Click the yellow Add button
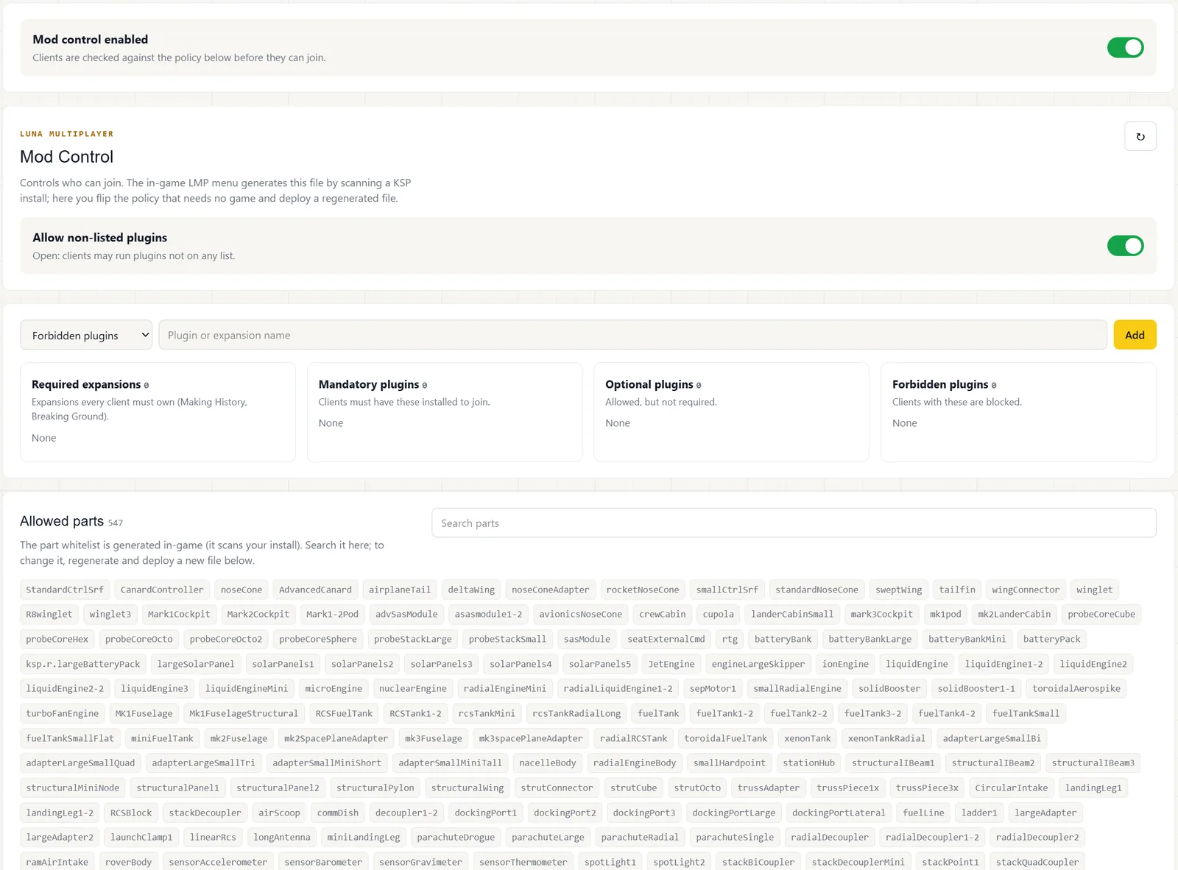 click(x=1135, y=335)
